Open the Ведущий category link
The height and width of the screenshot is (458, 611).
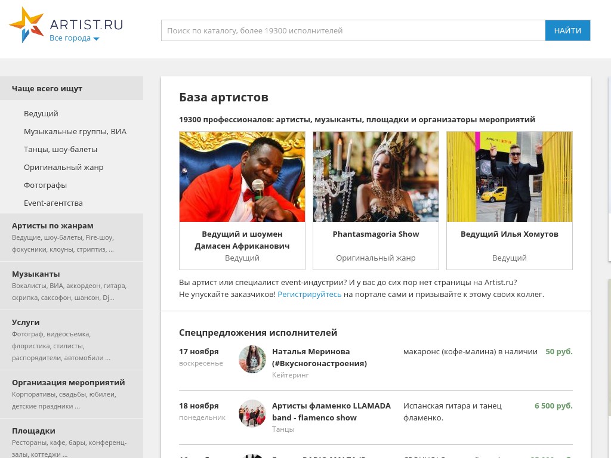(41, 114)
